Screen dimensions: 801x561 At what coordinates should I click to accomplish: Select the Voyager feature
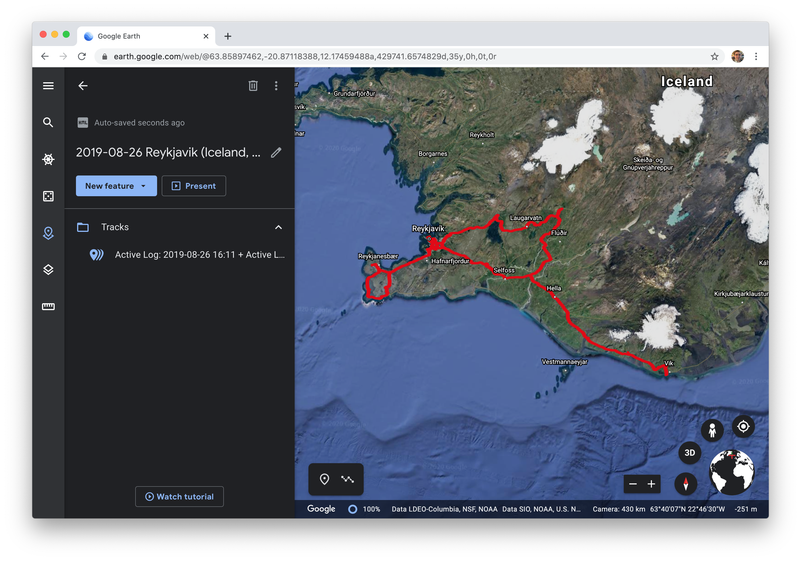pyautogui.click(x=48, y=159)
